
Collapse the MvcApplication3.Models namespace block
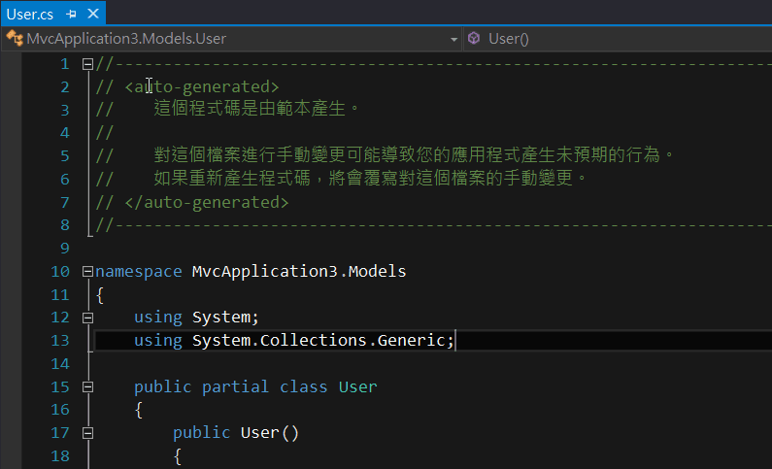[x=88, y=271]
